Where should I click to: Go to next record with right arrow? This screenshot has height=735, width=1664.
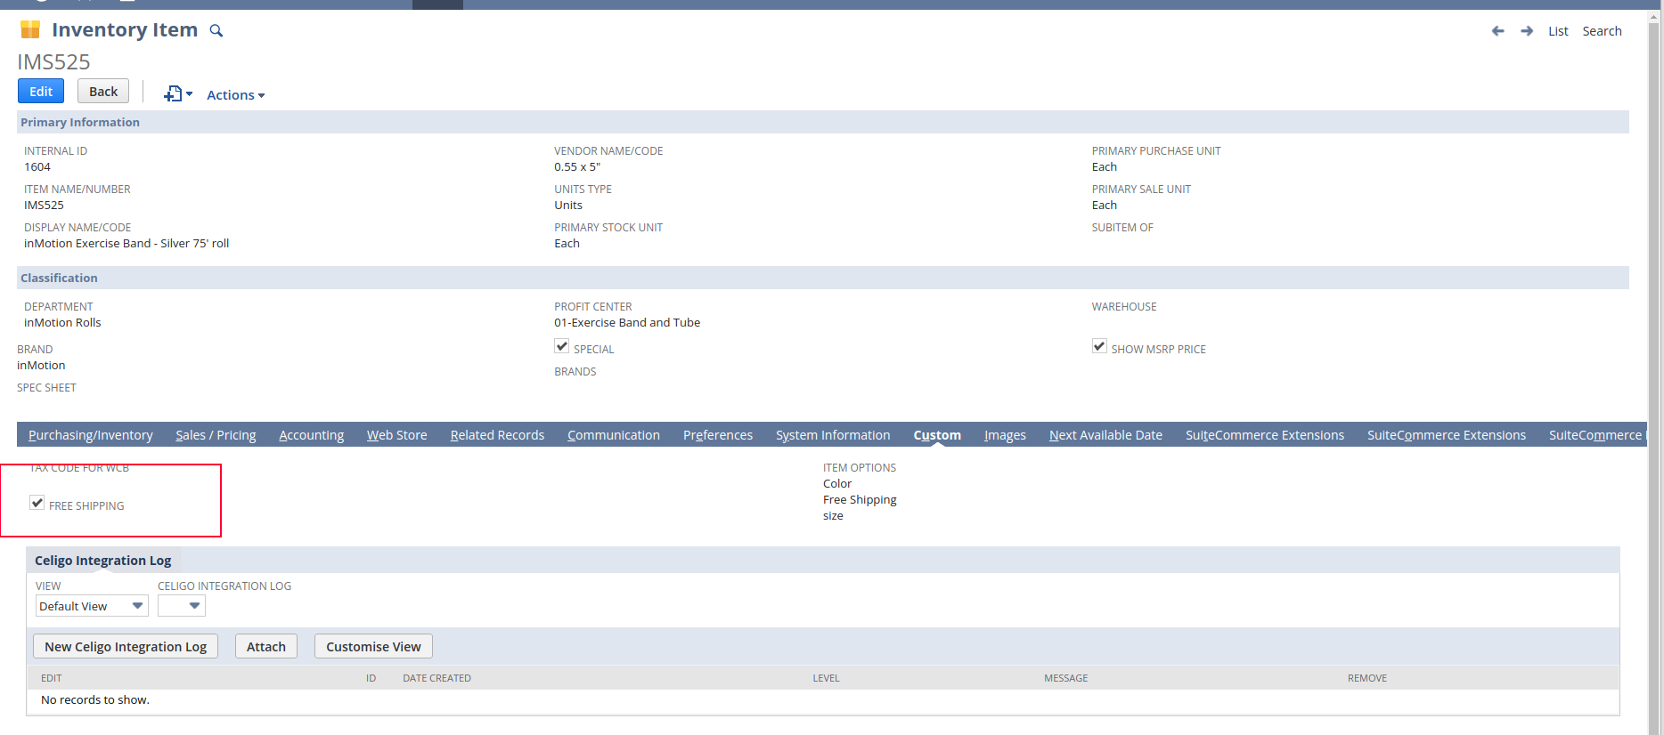(1527, 31)
